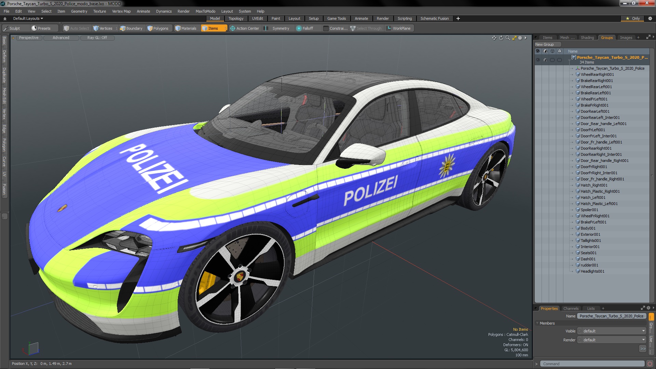
Task: Switch to the Channels tab
Action: (x=571, y=309)
